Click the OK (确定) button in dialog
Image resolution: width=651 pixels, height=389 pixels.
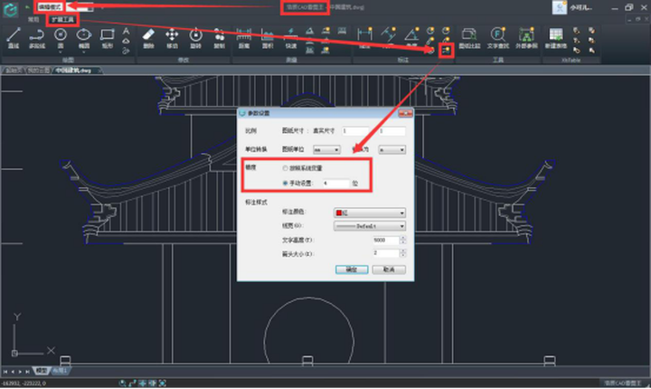tap(352, 270)
